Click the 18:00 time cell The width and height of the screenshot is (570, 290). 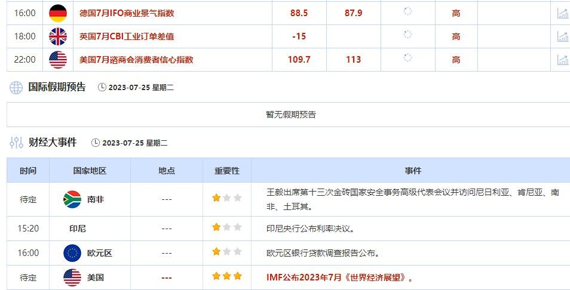click(x=24, y=36)
